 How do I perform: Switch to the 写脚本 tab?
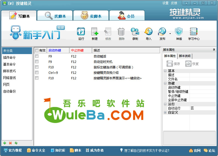19,16
